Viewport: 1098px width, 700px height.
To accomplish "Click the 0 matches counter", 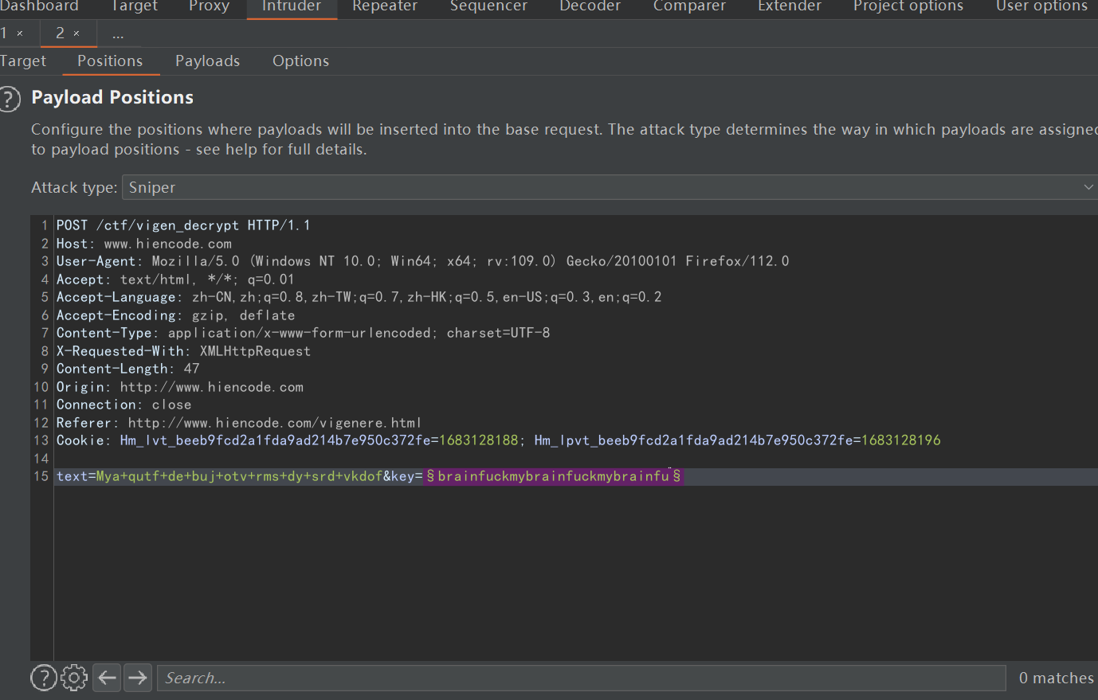I will coord(1057,678).
